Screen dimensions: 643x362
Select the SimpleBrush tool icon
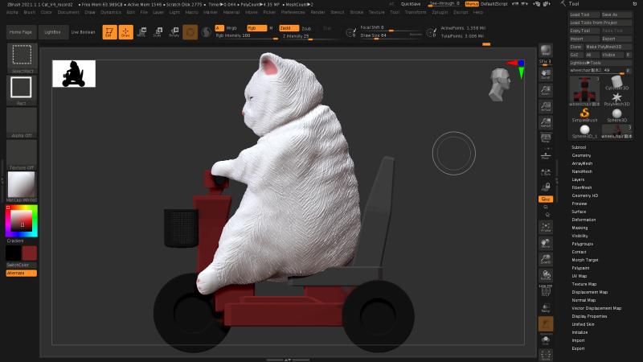[x=584, y=112]
